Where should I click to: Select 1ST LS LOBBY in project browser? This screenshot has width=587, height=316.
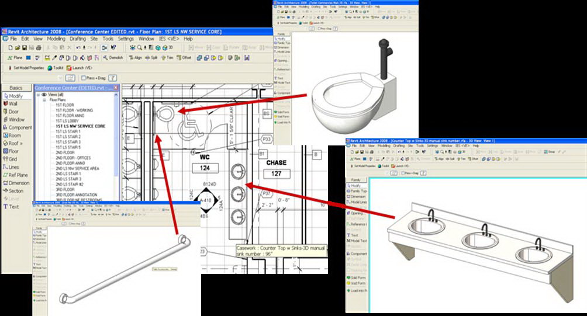point(67,121)
